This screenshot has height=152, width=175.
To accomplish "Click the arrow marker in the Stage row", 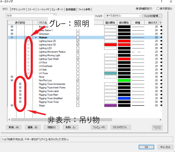I will 161,105.
